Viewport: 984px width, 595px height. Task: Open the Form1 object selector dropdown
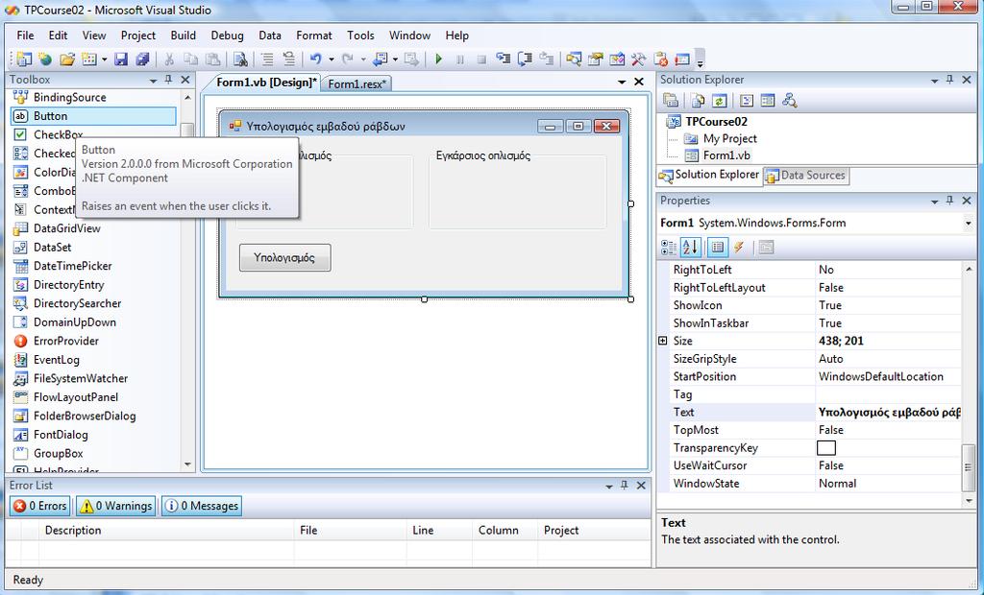(968, 224)
